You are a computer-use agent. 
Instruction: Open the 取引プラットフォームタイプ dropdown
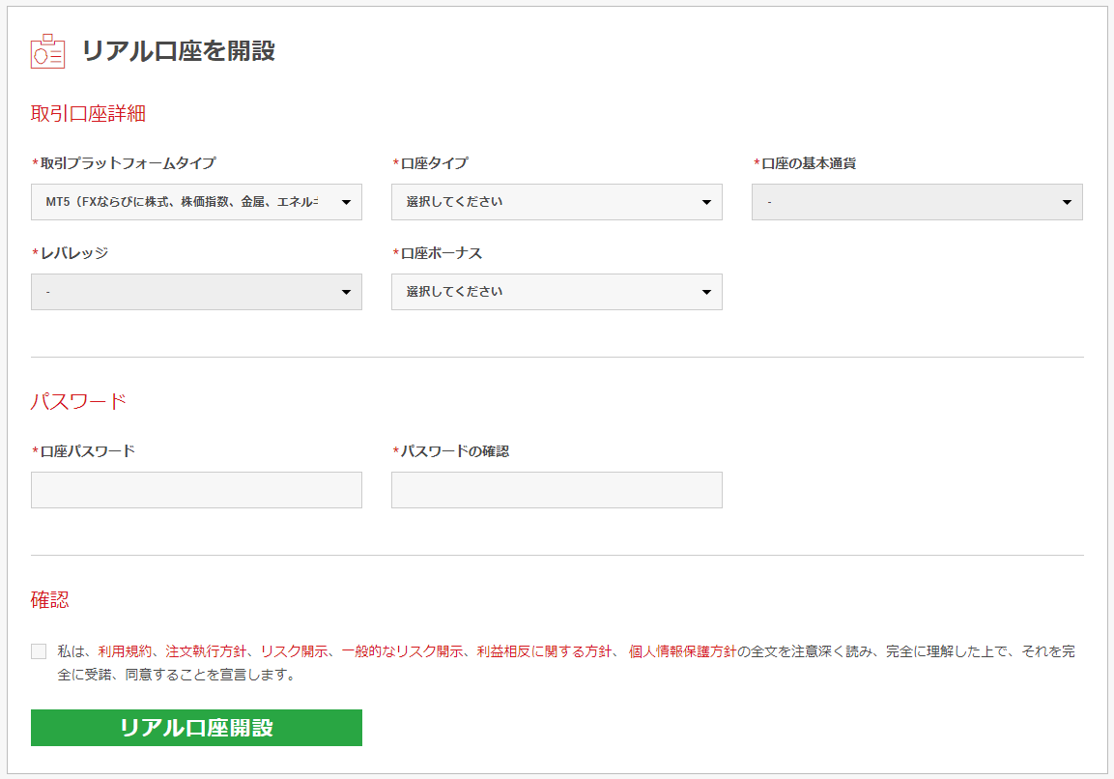196,202
